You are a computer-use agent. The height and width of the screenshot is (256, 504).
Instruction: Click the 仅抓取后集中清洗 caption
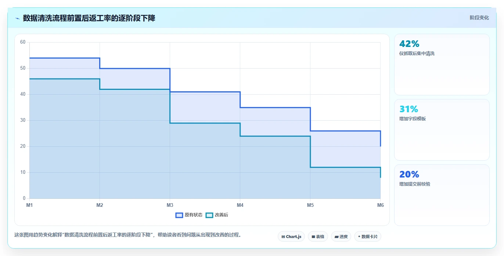417,54
